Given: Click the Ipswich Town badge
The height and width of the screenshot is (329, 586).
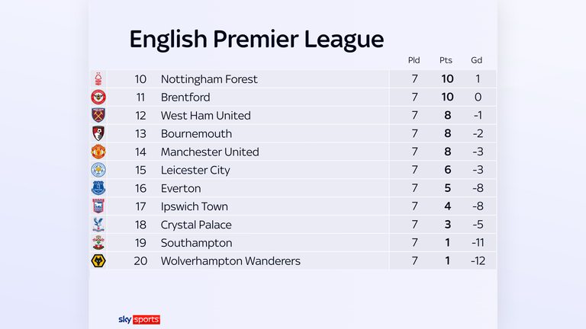Looking at the screenshot, I should pos(98,206).
